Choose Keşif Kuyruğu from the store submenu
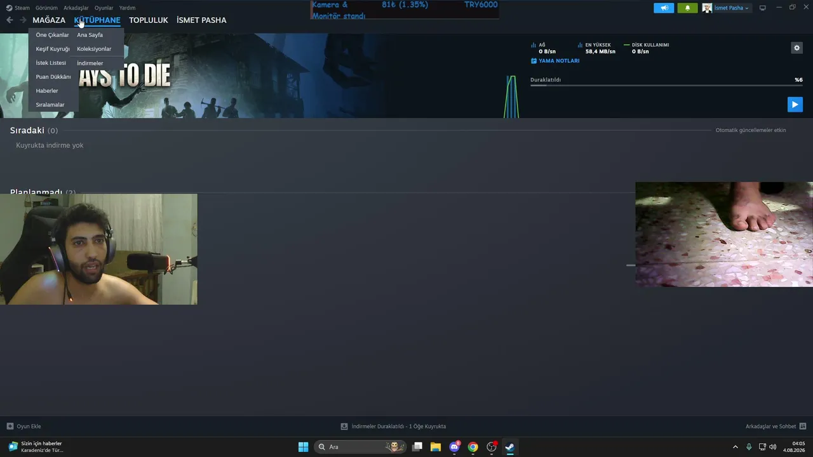The image size is (813, 457). [x=53, y=49]
